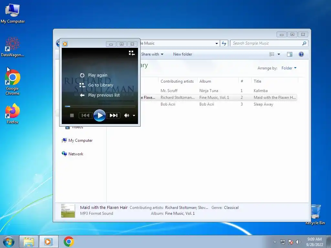Select the Sleep Away title cell
The width and height of the screenshot is (331, 248).
(x=263, y=104)
